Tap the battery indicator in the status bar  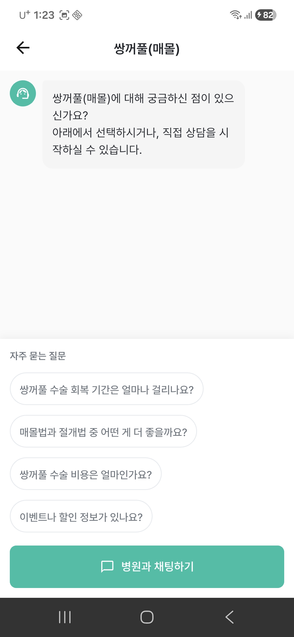(x=265, y=15)
